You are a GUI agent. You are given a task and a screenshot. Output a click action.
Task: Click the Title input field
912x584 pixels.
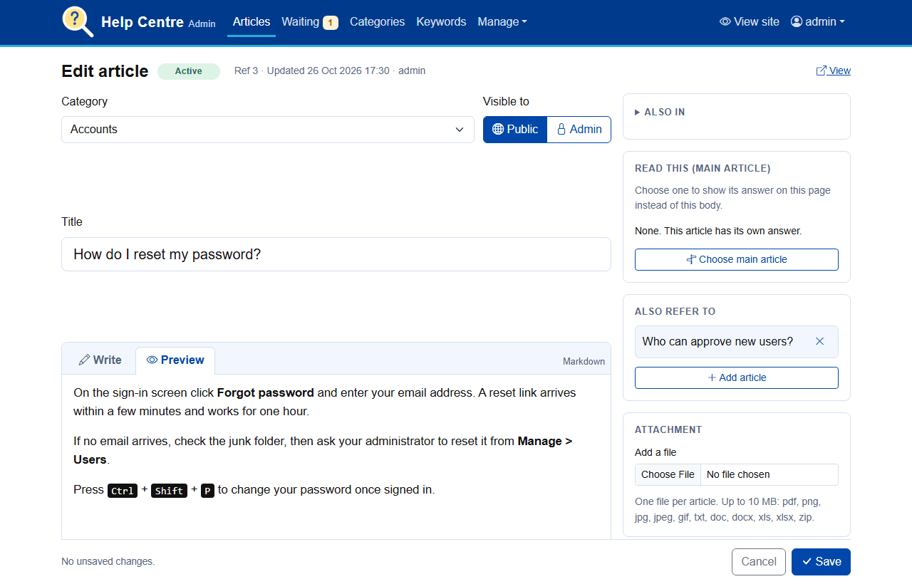tap(336, 254)
